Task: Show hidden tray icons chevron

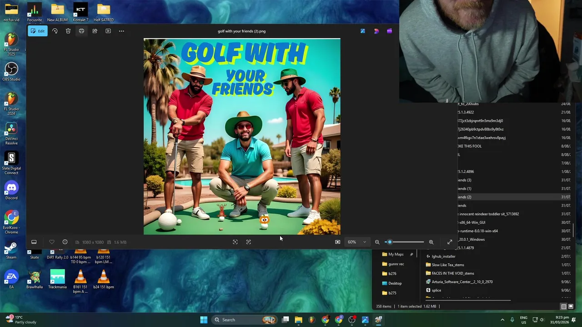Action: pos(502,320)
